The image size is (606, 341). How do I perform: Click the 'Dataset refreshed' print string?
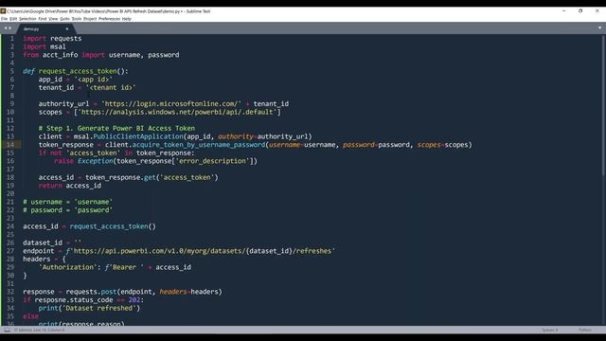pyautogui.click(x=98, y=308)
